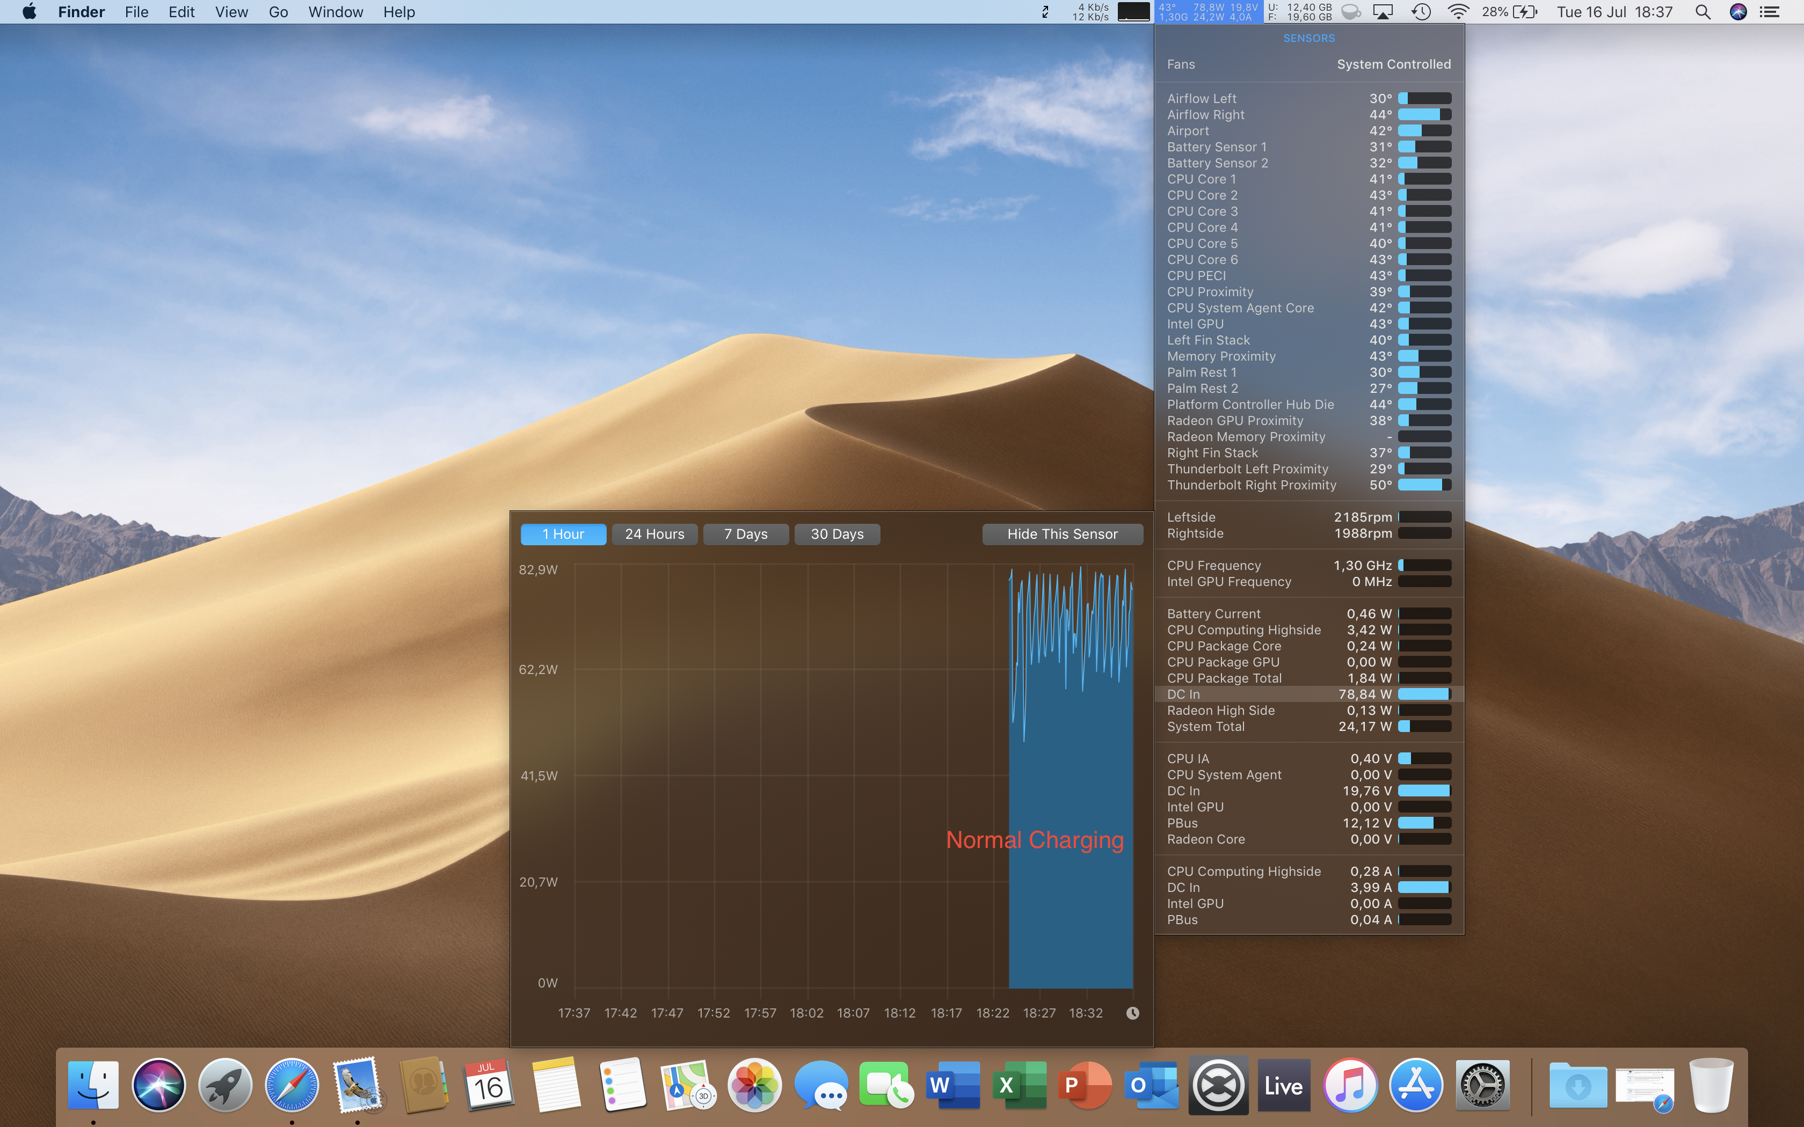Switch graph to 24 Hours
1804x1127 pixels.
tap(654, 535)
